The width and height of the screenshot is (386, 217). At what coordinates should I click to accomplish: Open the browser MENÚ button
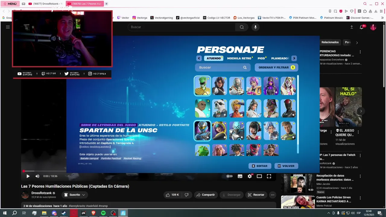10,4
